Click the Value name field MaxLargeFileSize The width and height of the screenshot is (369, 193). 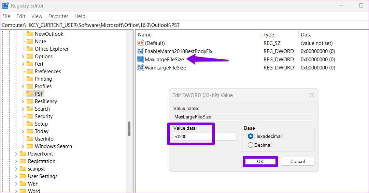point(244,117)
